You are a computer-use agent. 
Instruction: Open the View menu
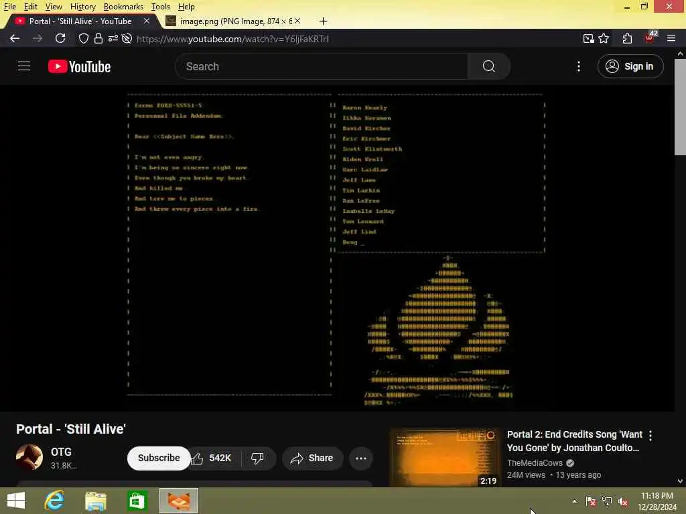pyautogui.click(x=54, y=7)
